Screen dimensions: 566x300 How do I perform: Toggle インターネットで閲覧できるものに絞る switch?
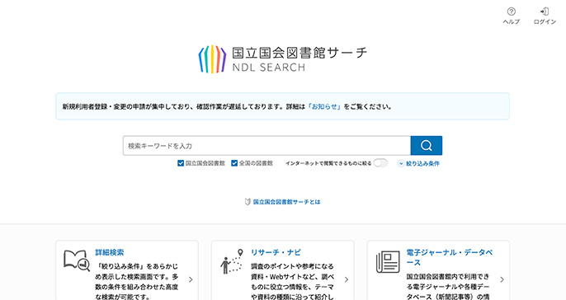tap(380, 163)
